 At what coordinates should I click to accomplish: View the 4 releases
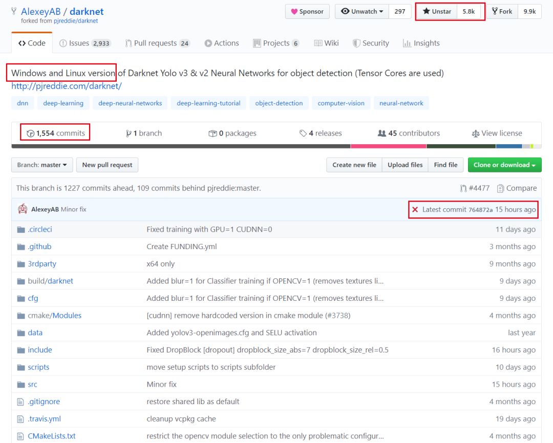point(321,133)
